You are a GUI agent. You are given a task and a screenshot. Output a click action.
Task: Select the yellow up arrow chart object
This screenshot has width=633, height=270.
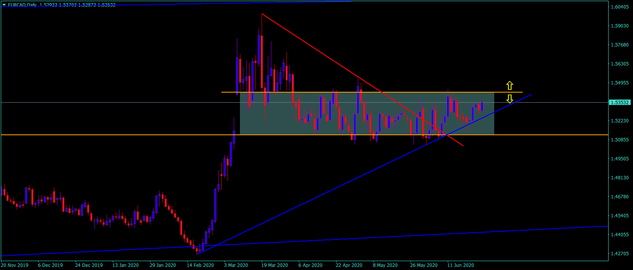pyautogui.click(x=510, y=86)
